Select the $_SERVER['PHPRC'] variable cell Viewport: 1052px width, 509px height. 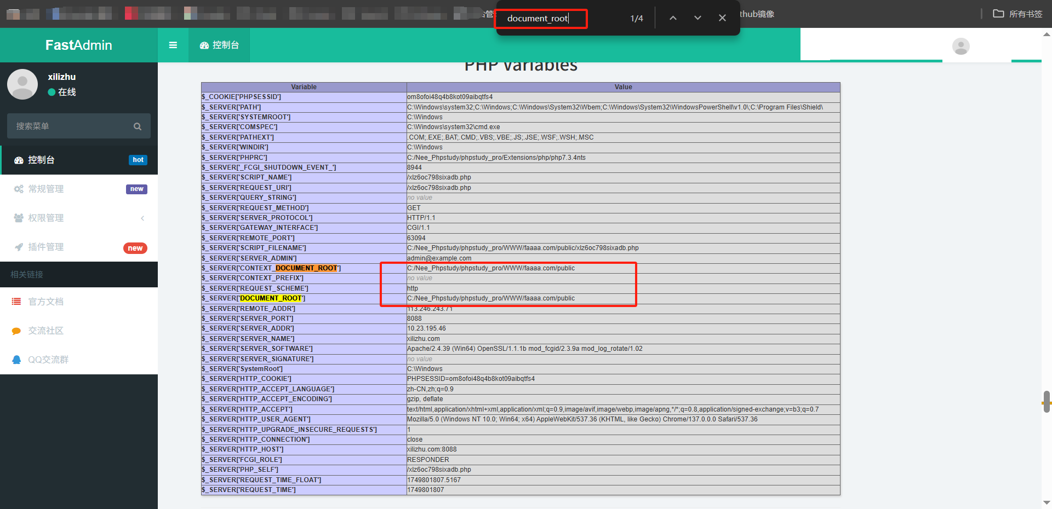304,158
